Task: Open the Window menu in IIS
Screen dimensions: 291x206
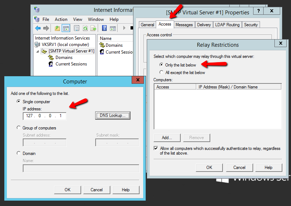Action: pyautogui.click(x=96, y=19)
